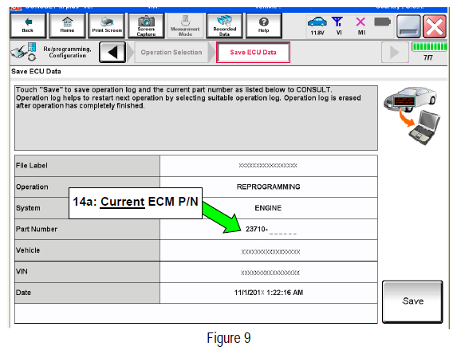Click the green 7/7 progress bar
Viewport: 457px width, 354px height.
pyautogui.click(x=429, y=47)
